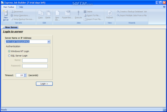Click the Delete job item

click(88, 11)
